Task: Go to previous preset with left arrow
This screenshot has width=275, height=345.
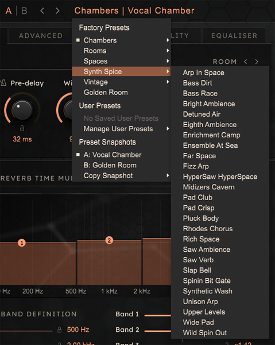Action: tap(42, 10)
